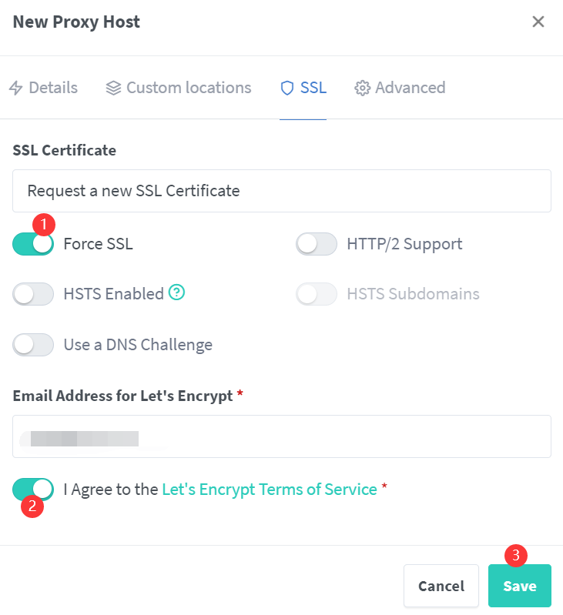Screen dimensions: 563x615
Task: Turn on HSTS Enabled switch
Action: [33, 294]
